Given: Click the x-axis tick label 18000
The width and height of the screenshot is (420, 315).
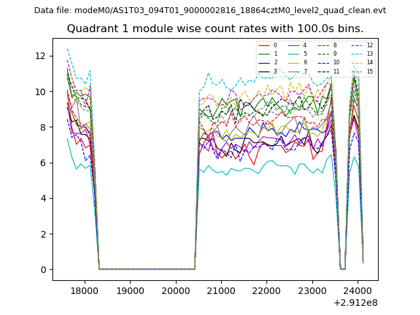Looking at the screenshot, I should [x=84, y=290].
